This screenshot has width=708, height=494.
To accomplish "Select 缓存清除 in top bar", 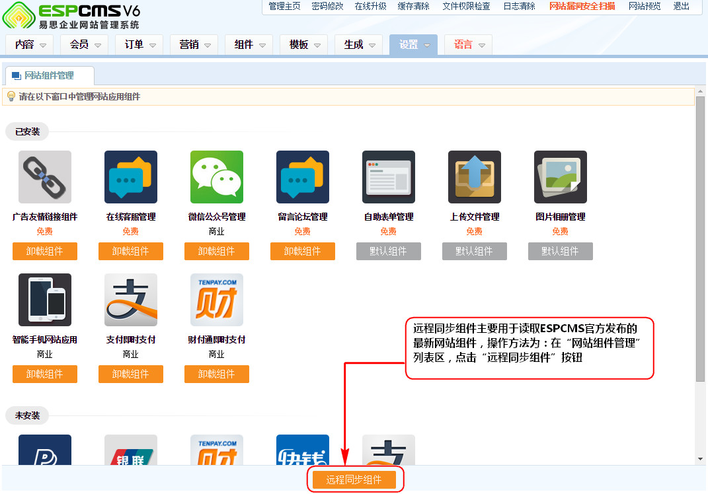I will 414,7.
